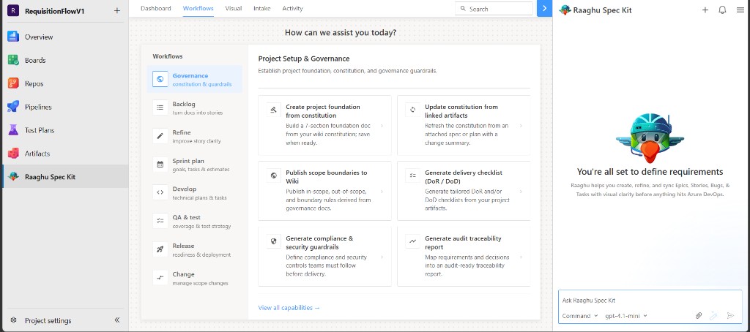750x332 pixels.
Task: Click the RequisitionFlowV1 project avatar
Action: 13,11
